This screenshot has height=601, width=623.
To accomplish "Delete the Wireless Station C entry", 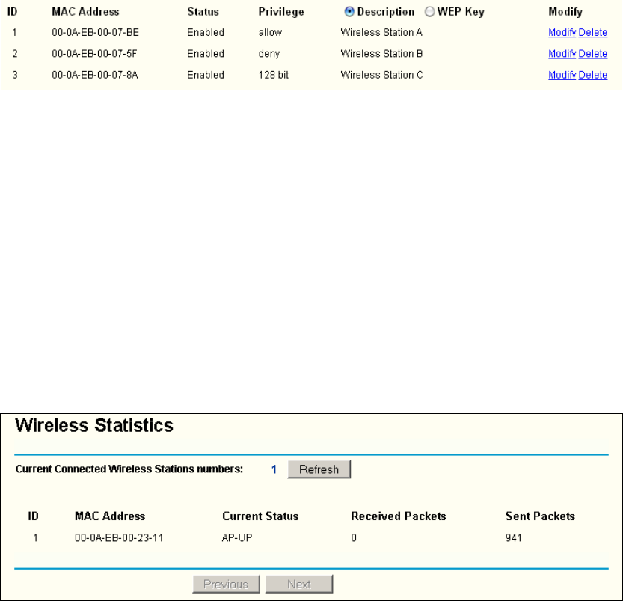I will pyautogui.click(x=592, y=75).
